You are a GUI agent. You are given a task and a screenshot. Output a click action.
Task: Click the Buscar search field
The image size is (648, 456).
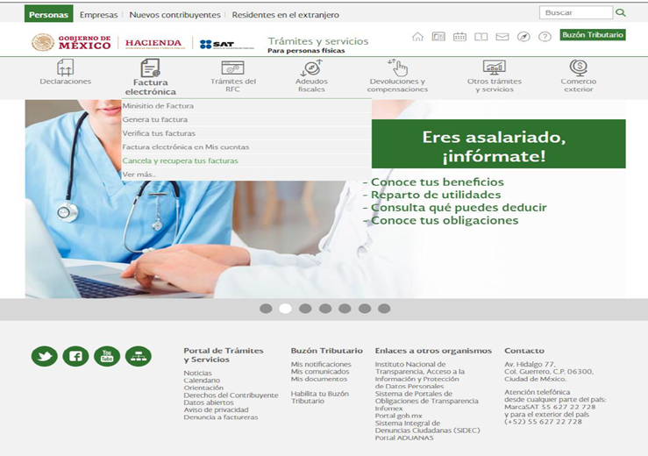576,13
